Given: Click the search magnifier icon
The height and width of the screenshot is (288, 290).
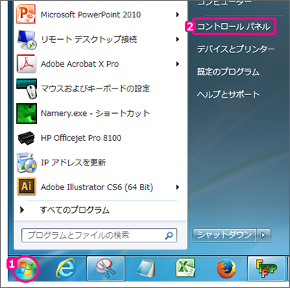Looking at the screenshot, I should click(x=169, y=236).
